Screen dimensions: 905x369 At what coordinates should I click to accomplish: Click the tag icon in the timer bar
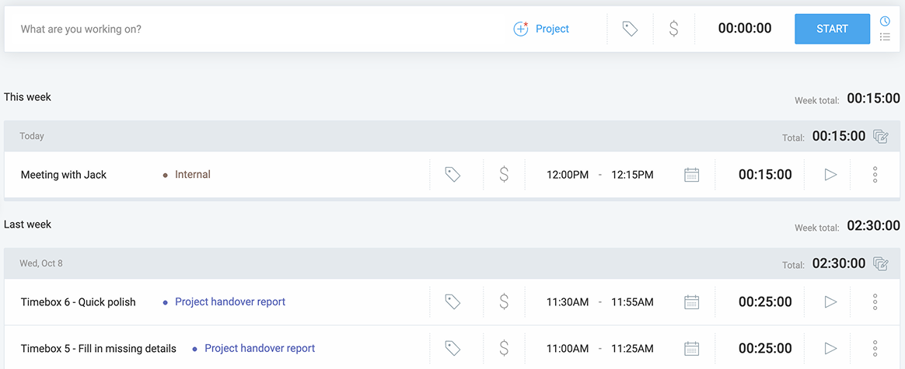(630, 29)
